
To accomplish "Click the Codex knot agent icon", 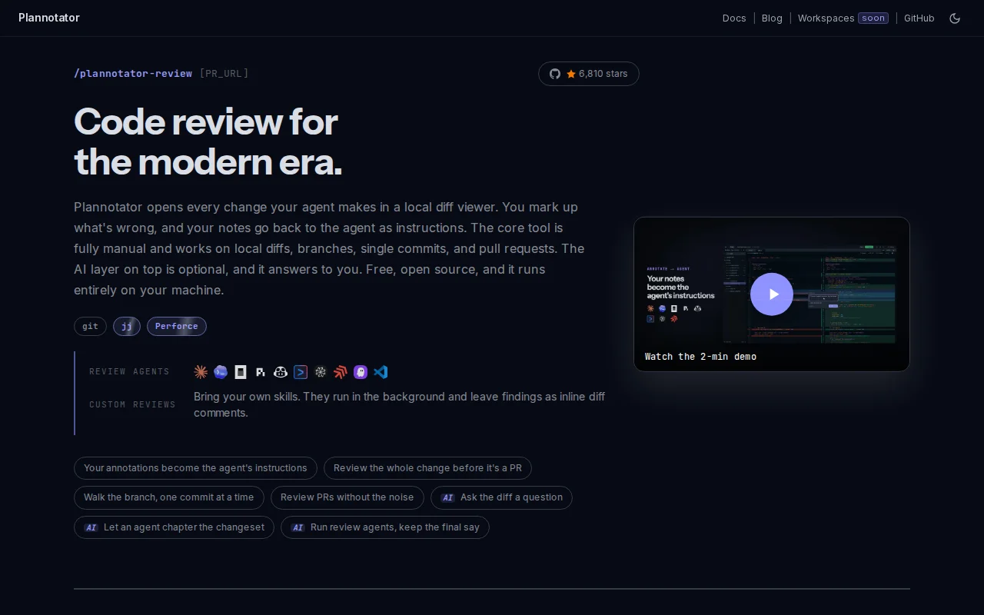I will tap(321, 372).
